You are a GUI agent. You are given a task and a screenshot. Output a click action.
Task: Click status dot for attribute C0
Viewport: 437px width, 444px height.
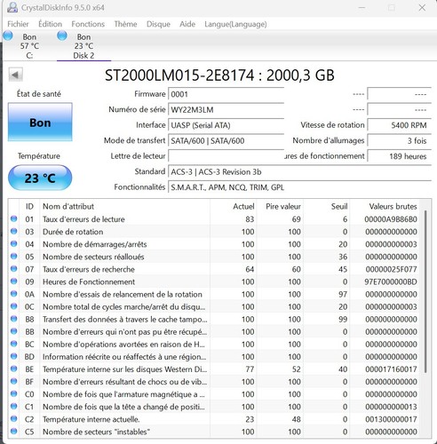click(13, 393)
